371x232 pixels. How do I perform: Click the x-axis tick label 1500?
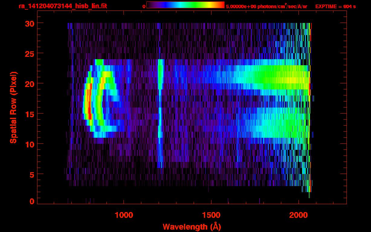click(211, 215)
